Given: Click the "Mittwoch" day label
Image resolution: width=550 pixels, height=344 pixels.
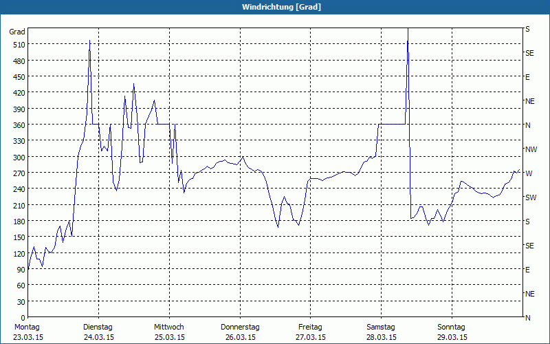Looking at the screenshot, I should (168, 327).
